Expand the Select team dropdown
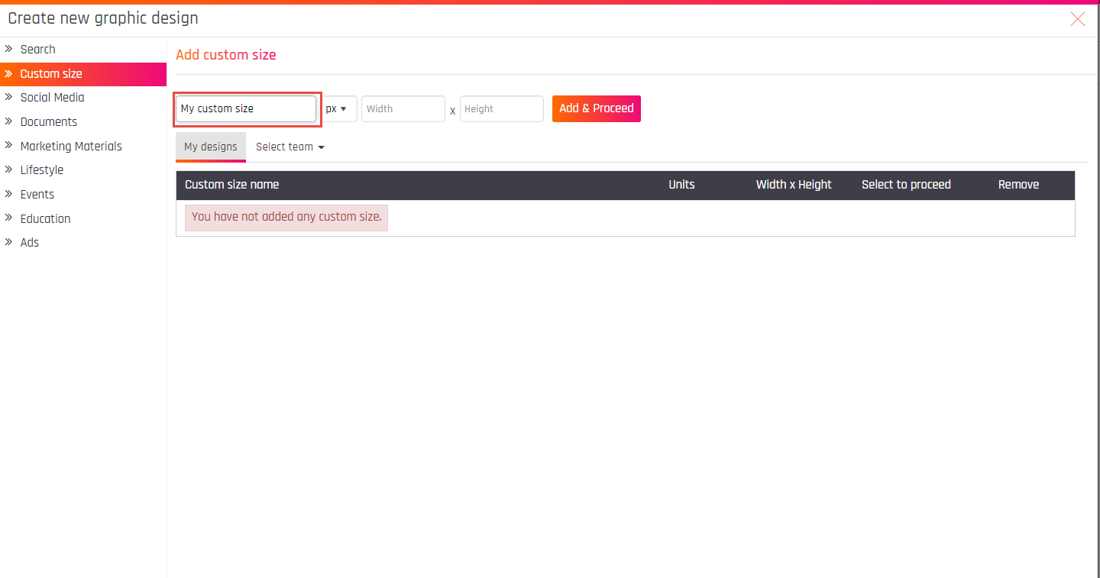 coord(290,147)
